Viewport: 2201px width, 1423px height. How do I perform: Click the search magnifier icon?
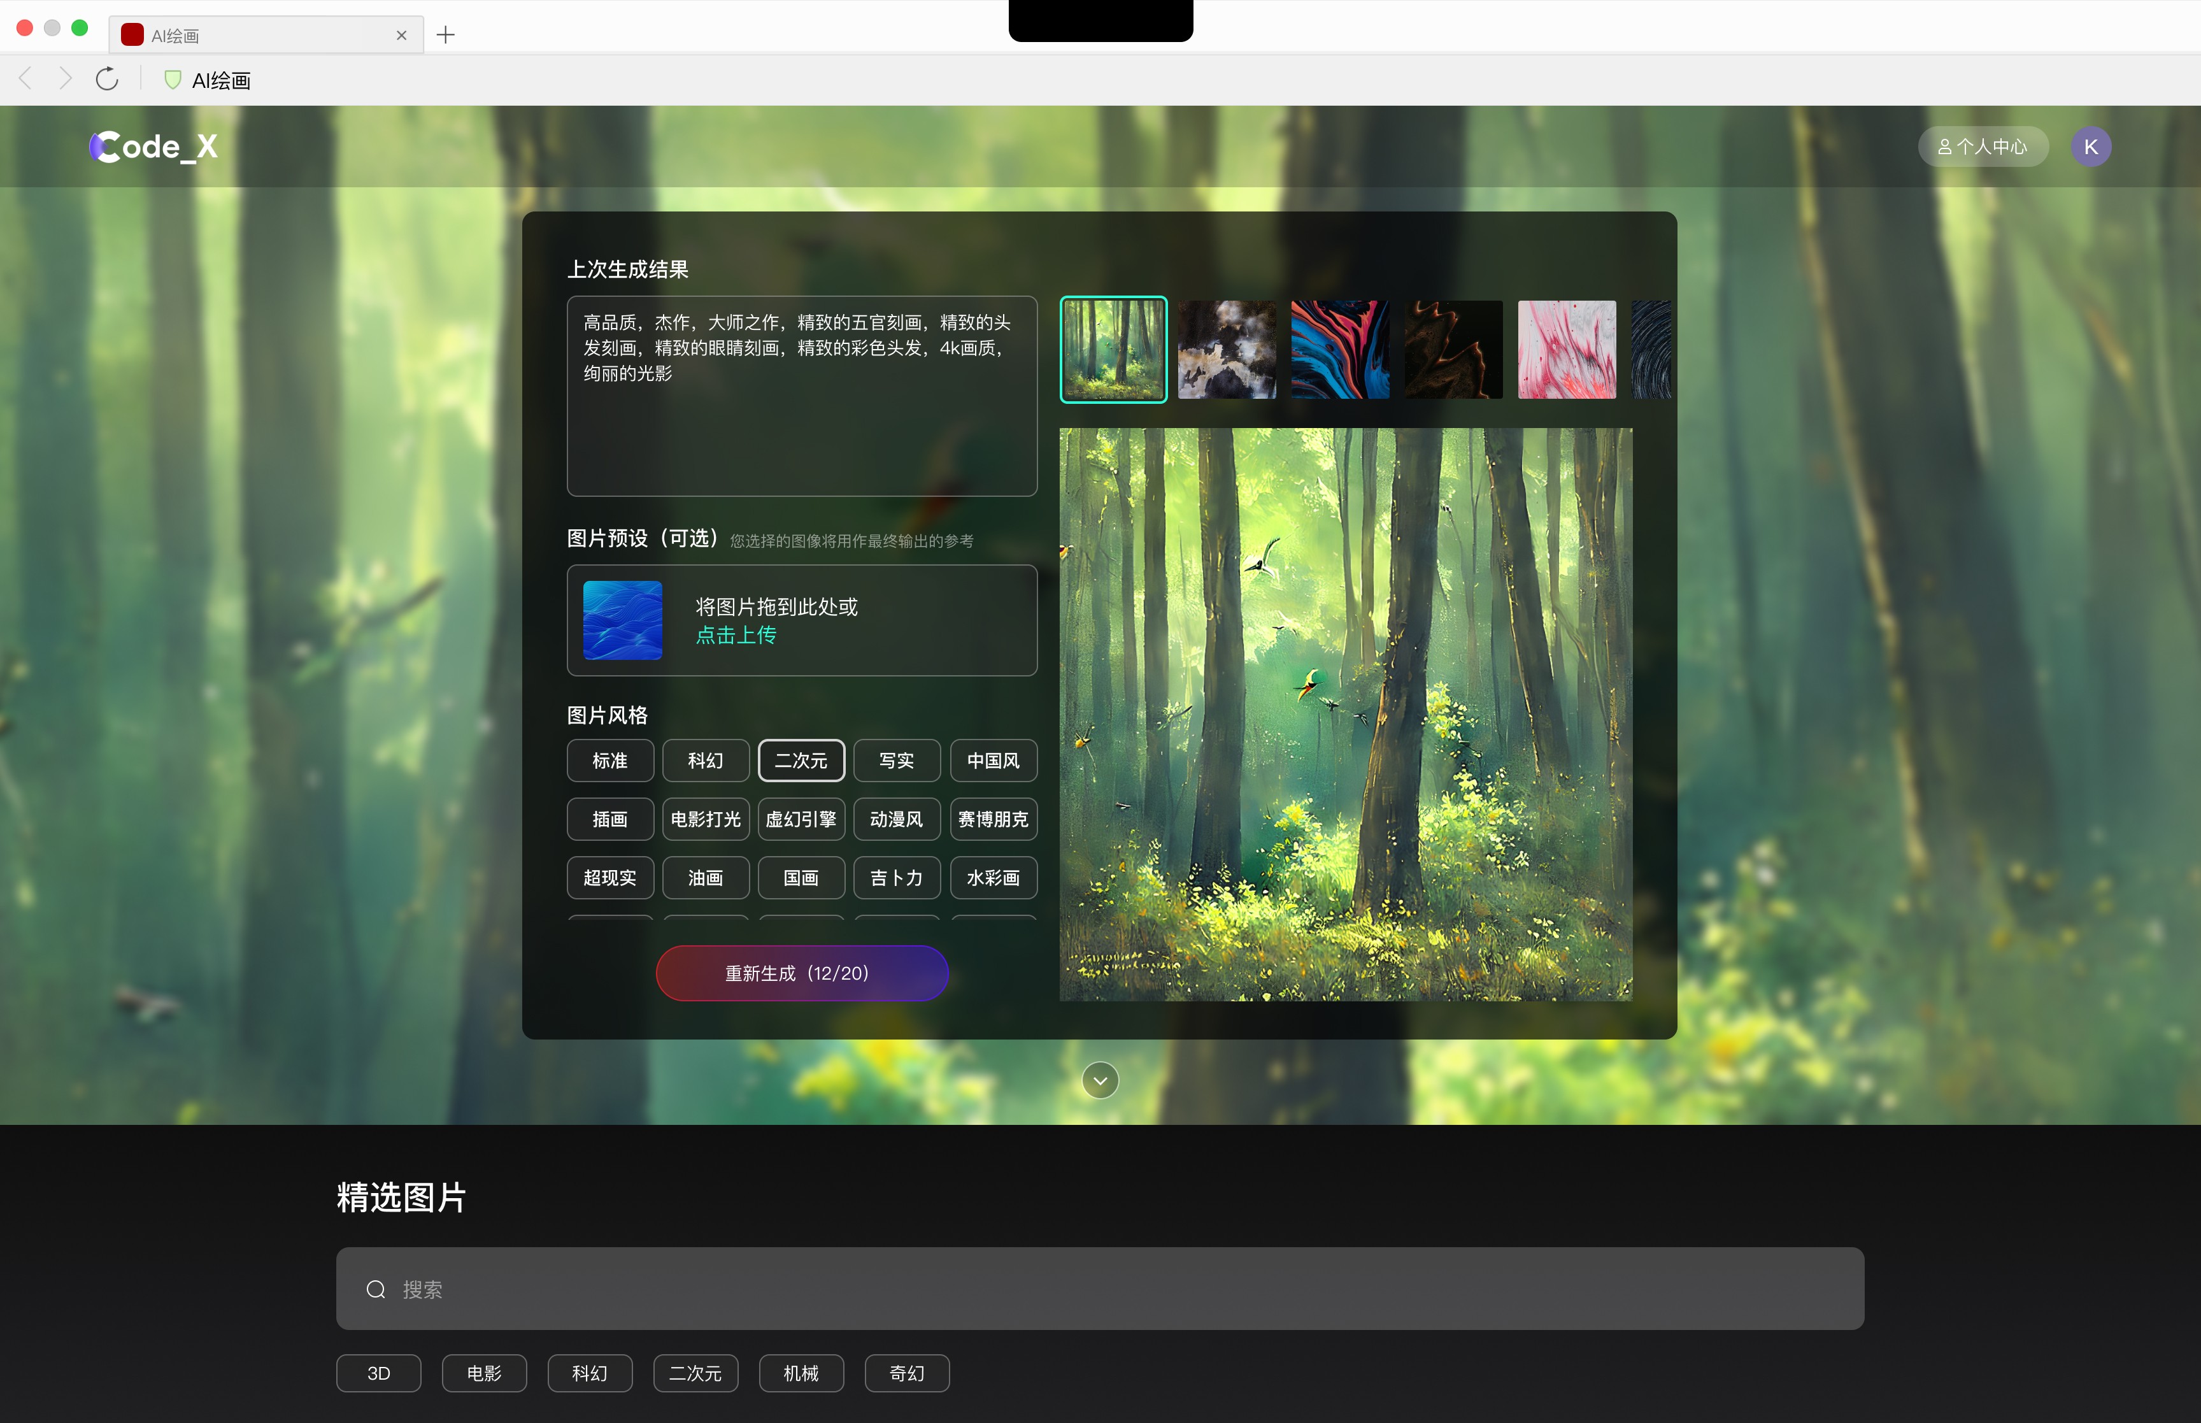pyautogui.click(x=376, y=1289)
